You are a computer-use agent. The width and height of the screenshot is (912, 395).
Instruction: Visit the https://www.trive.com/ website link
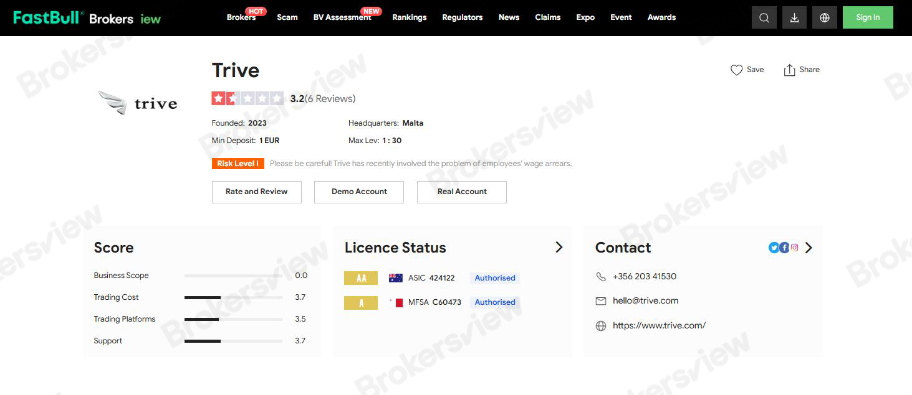pyautogui.click(x=659, y=325)
